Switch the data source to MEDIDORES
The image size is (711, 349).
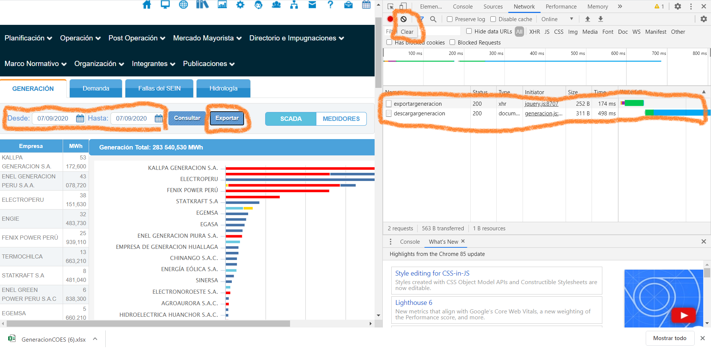[341, 119]
